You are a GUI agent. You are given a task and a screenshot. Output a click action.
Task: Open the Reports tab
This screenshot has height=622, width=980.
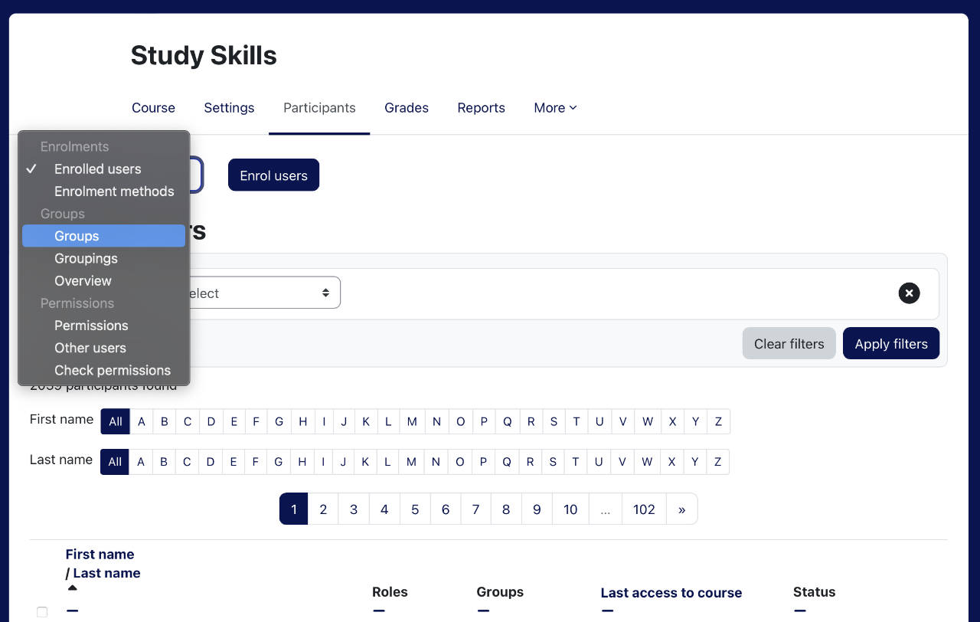[481, 108]
